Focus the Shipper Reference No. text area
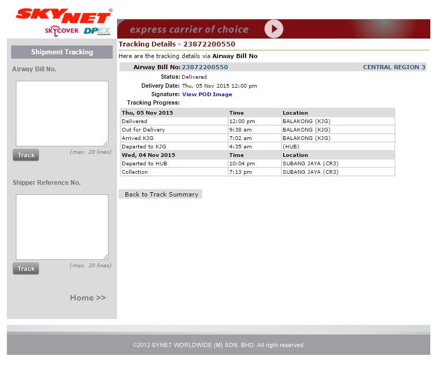This screenshot has height=365, width=443. coord(62,227)
